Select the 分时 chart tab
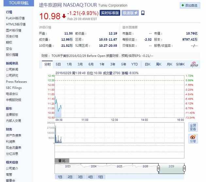The width and height of the screenshot is (206, 182). click(x=47, y=64)
